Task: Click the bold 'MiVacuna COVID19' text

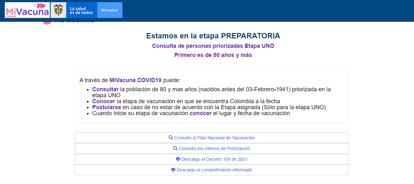Action: (135, 80)
